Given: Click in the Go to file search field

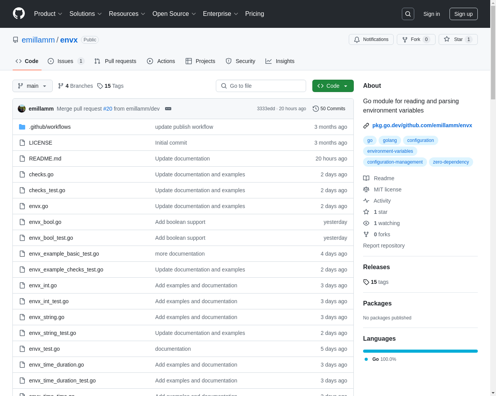Looking at the screenshot, I should pos(261,86).
